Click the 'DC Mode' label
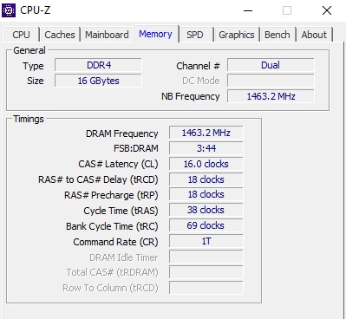This screenshot has width=346, height=319. (201, 81)
